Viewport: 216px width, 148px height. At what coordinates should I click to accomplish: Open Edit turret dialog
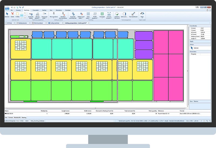(124, 14)
